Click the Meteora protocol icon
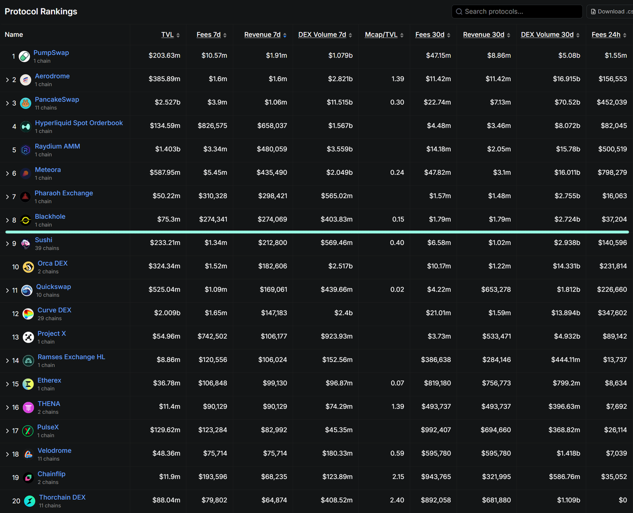The height and width of the screenshot is (513, 633). point(25,173)
